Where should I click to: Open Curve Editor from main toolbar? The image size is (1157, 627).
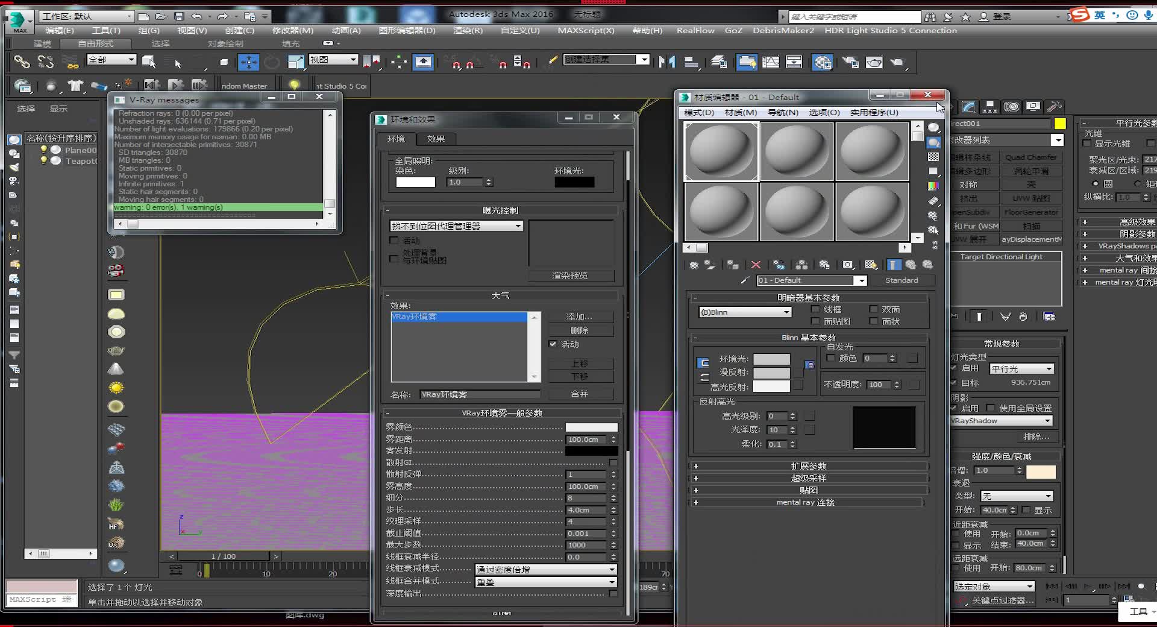click(771, 61)
